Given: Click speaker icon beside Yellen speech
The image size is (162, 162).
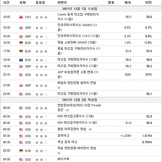Looking at the screenshot, I should [90, 129].
